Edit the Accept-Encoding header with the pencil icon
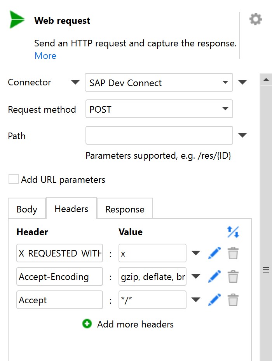Viewport: 272px width, 361px height. (x=214, y=276)
